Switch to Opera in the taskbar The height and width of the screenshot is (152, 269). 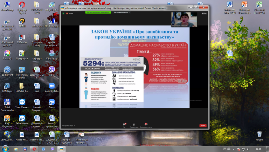click(34, 149)
